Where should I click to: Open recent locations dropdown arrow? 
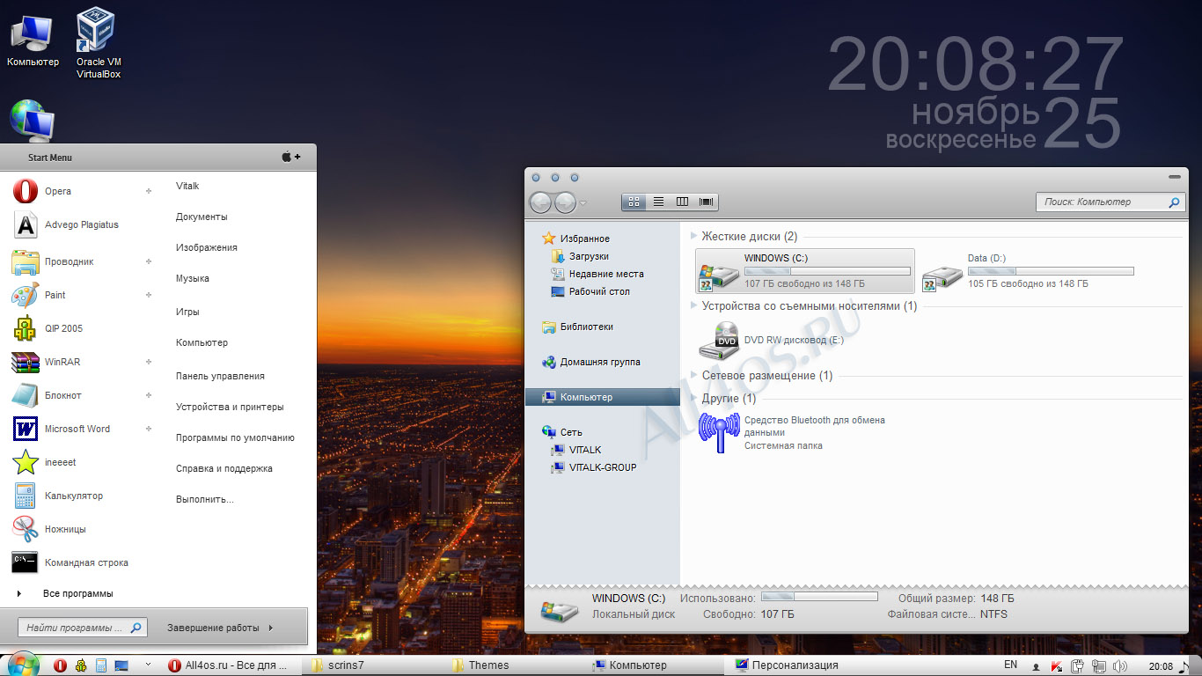[x=583, y=203]
